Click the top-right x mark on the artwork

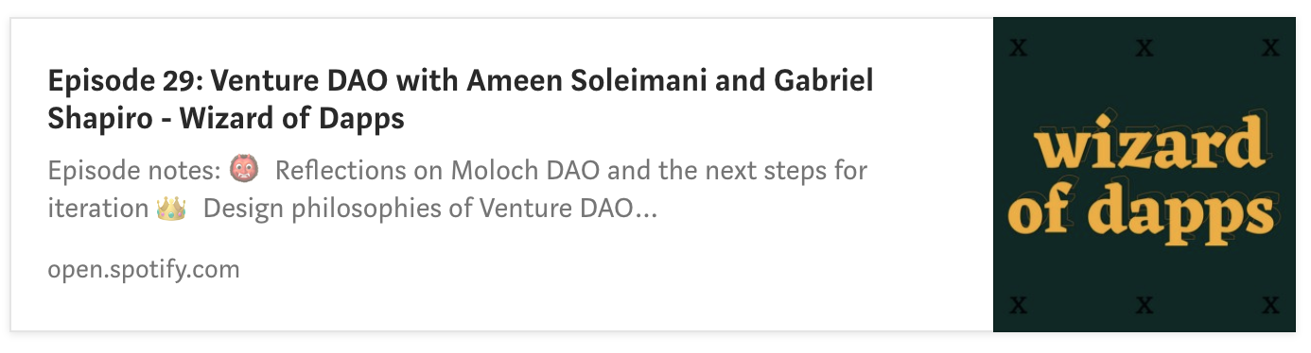coord(1271,46)
